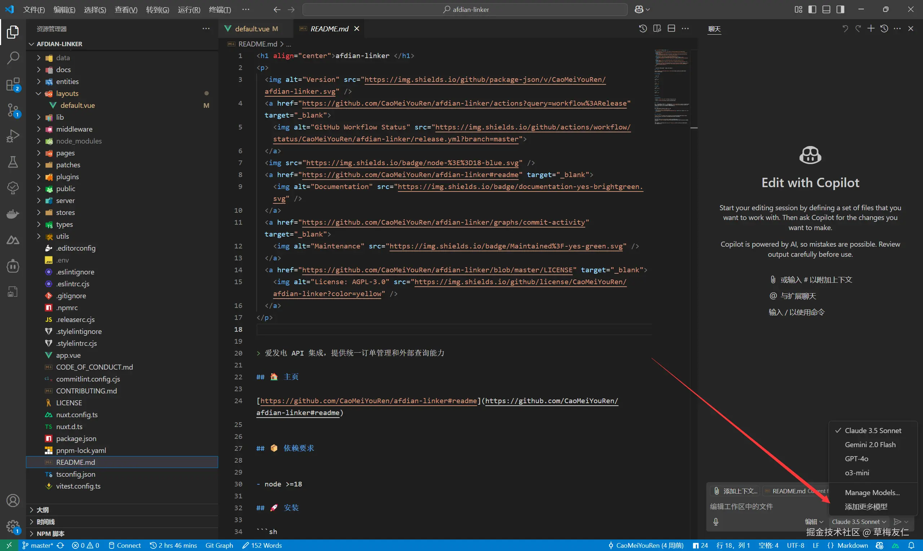Open the remote window indicator
The height and width of the screenshot is (551, 923).
point(9,546)
